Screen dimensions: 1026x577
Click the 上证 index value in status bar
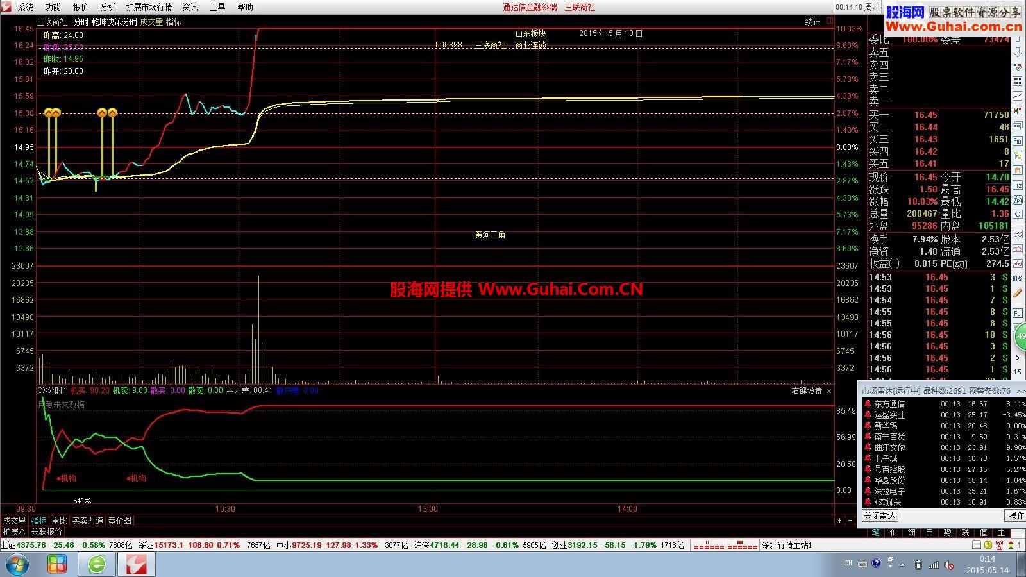pyautogui.click(x=31, y=546)
